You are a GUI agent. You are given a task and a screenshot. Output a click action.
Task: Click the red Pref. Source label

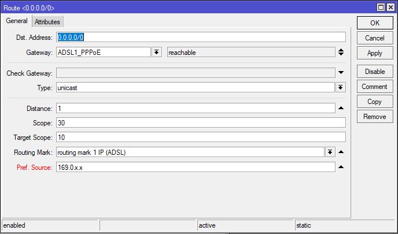pos(34,168)
